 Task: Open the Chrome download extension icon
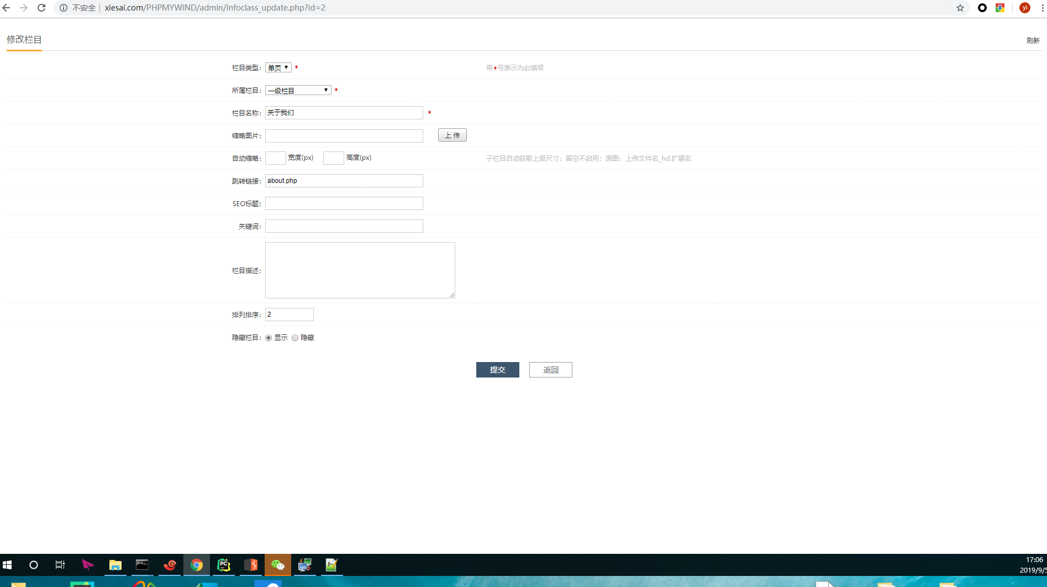[1000, 8]
